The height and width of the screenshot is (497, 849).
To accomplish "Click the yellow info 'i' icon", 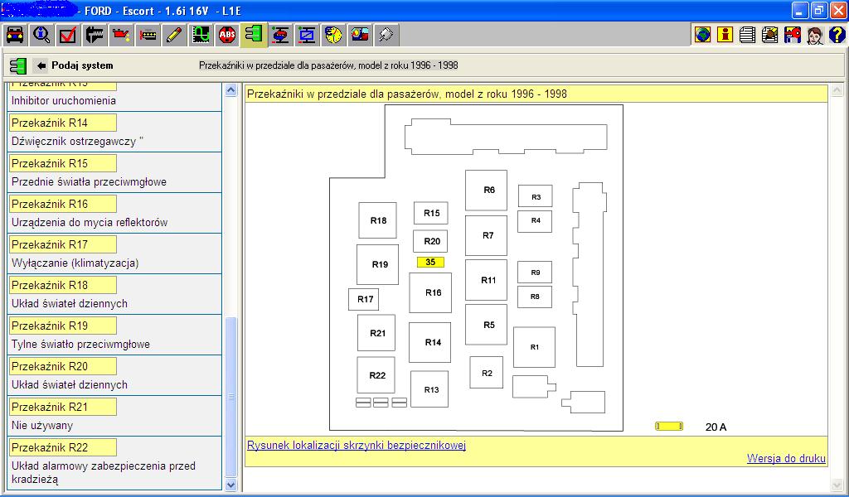I will (x=725, y=35).
